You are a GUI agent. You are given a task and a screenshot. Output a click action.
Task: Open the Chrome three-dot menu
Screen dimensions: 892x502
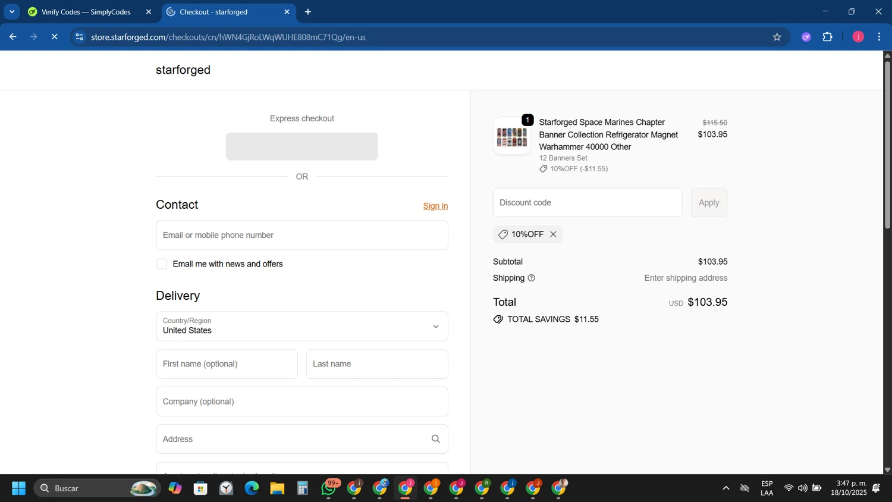880,37
